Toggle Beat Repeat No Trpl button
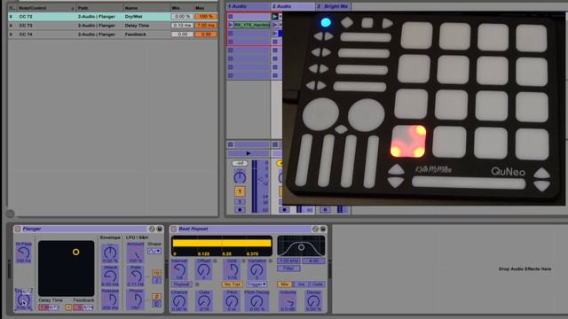 [x=233, y=284]
